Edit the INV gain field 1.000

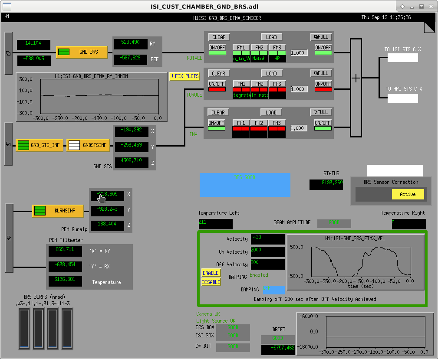[x=299, y=128]
